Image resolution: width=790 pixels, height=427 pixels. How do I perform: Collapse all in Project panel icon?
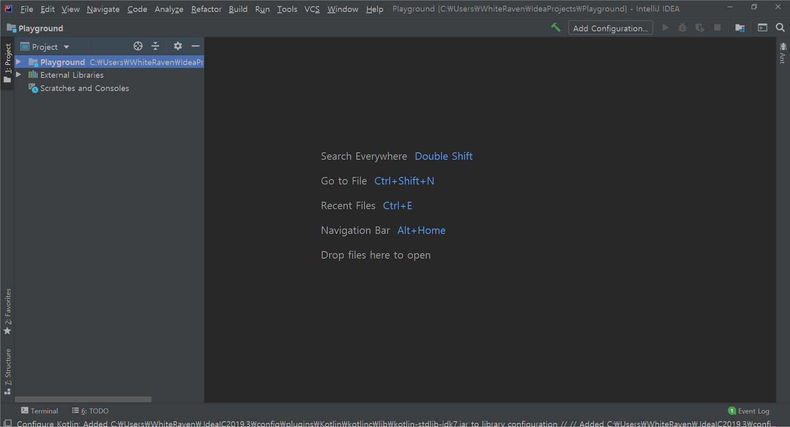point(155,46)
